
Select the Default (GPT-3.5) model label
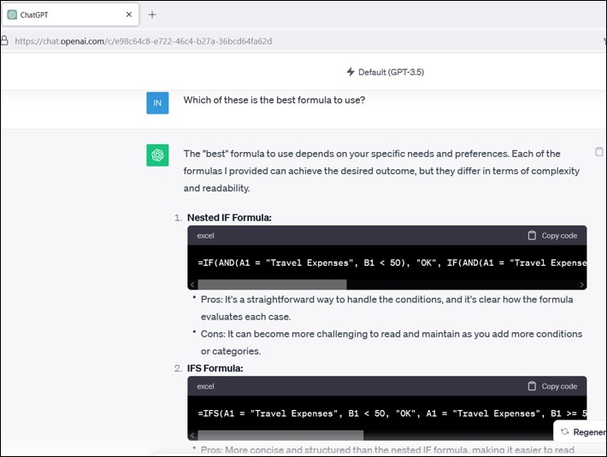(391, 72)
